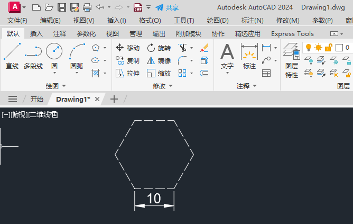Create a new drawing from quick access
This screenshot has height=224, width=353.
pos(36,7)
